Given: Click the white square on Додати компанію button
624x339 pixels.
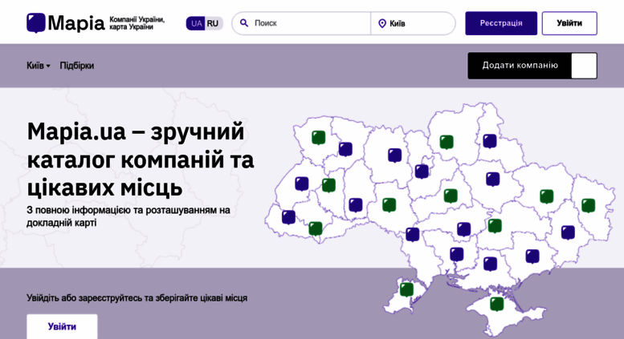Looking at the screenshot, I should point(584,66).
